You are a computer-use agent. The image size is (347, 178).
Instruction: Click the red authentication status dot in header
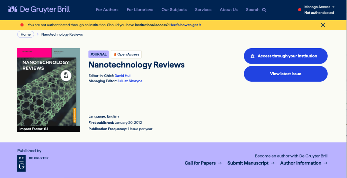[299, 10]
